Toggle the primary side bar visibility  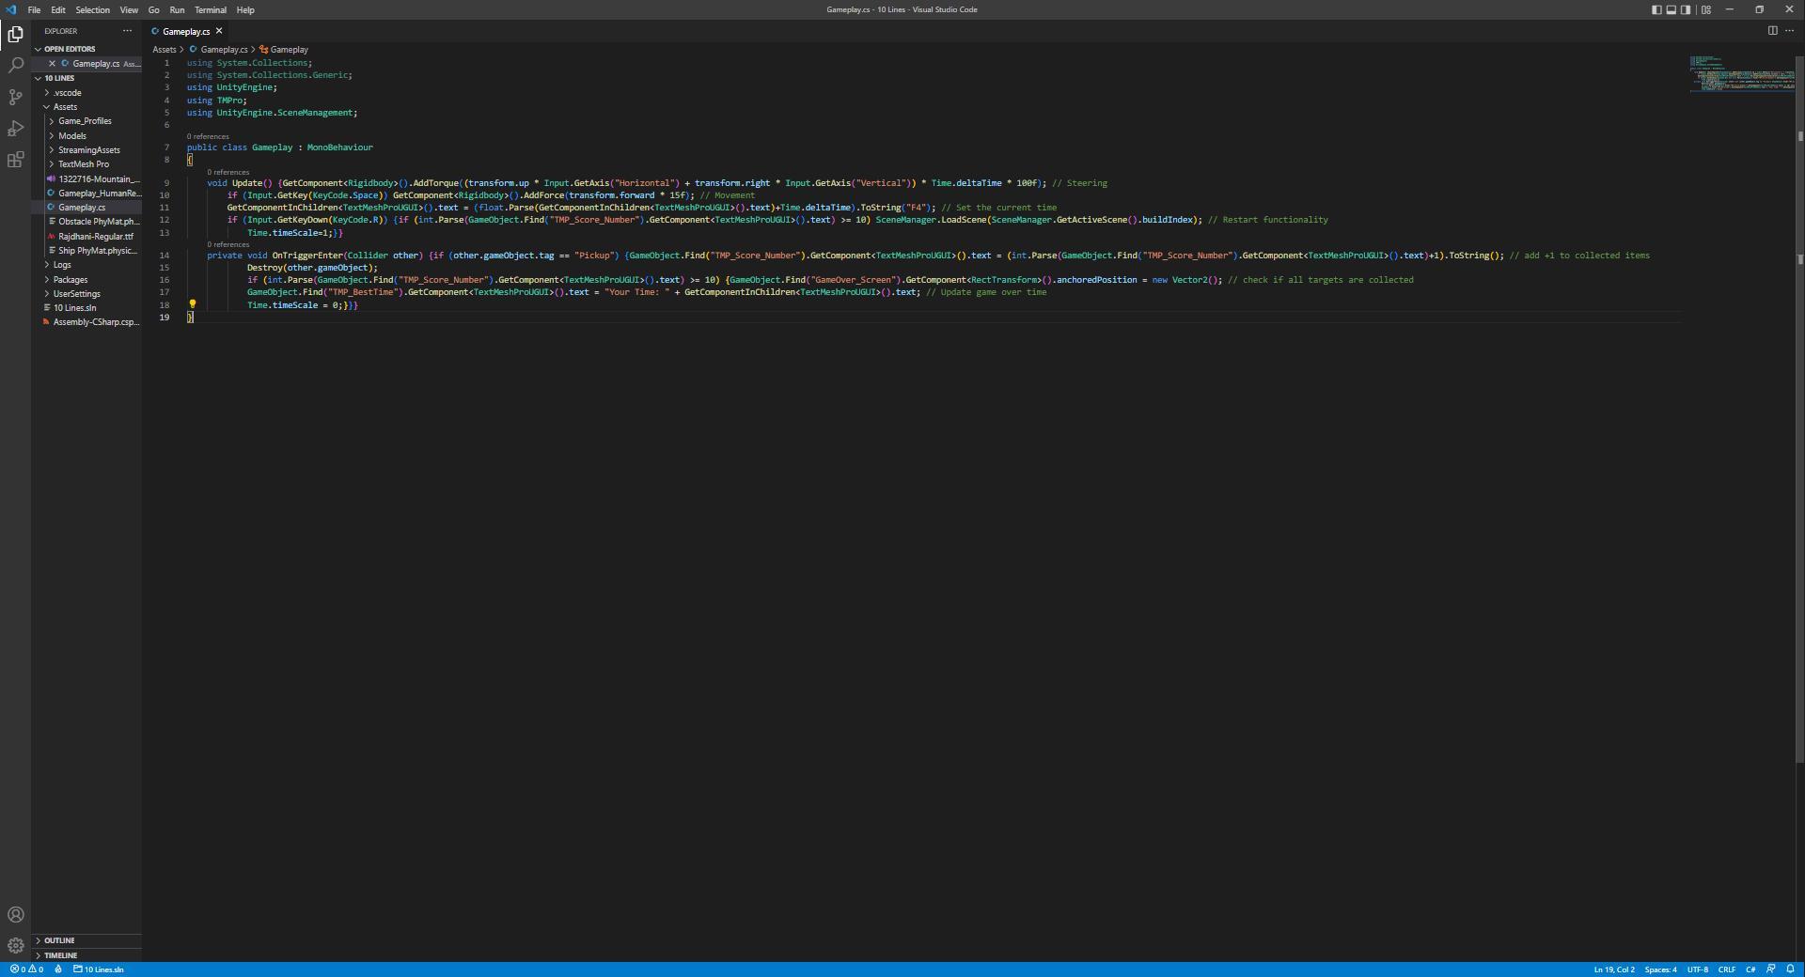pyautogui.click(x=1656, y=9)
